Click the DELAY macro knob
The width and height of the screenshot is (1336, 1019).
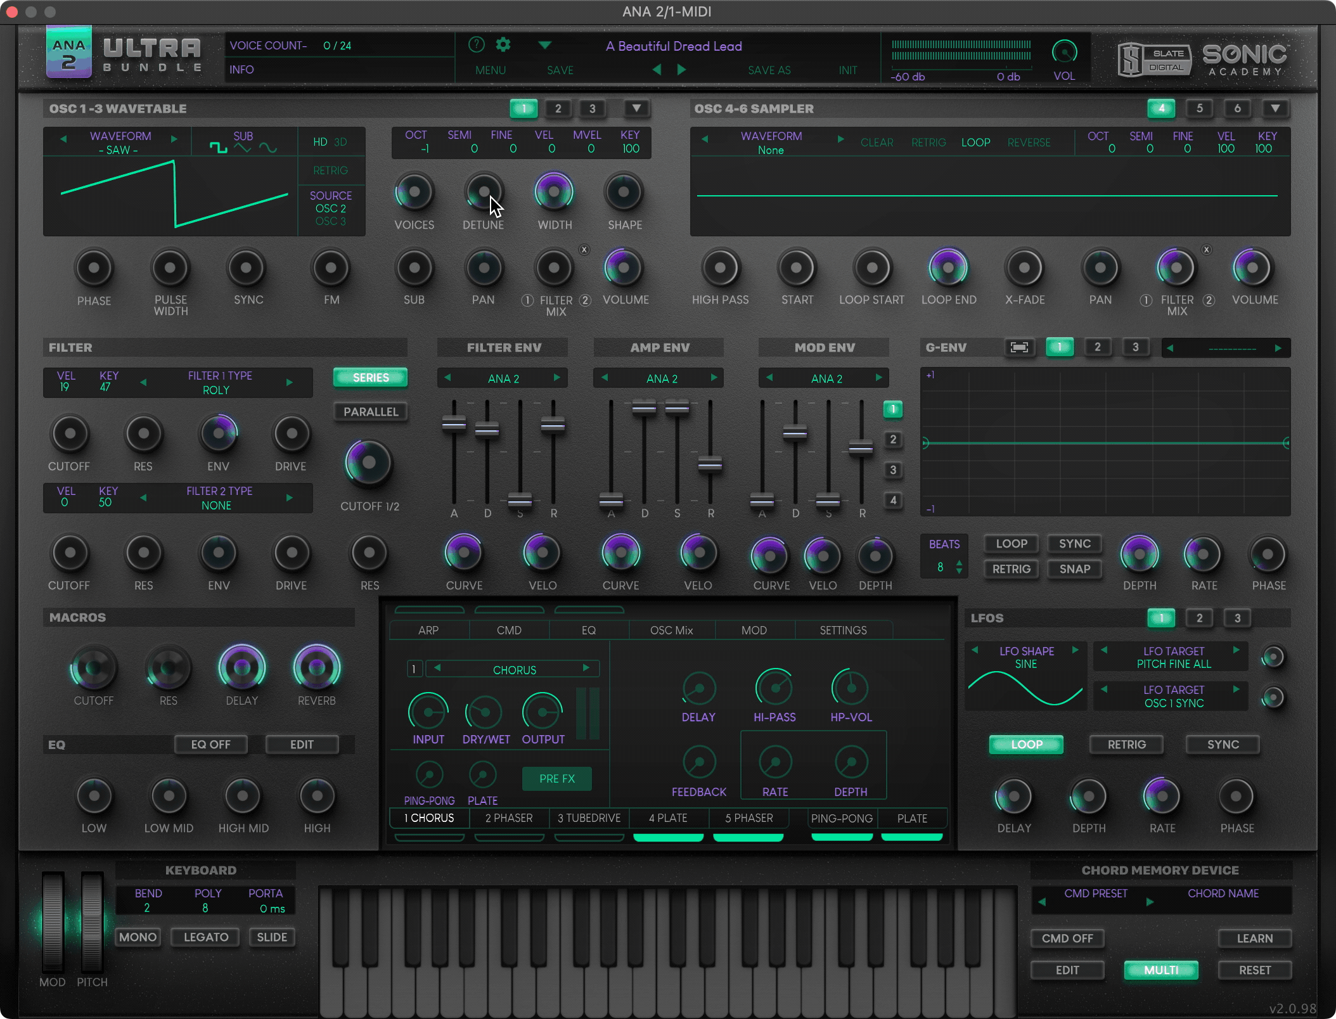point(241,667)
